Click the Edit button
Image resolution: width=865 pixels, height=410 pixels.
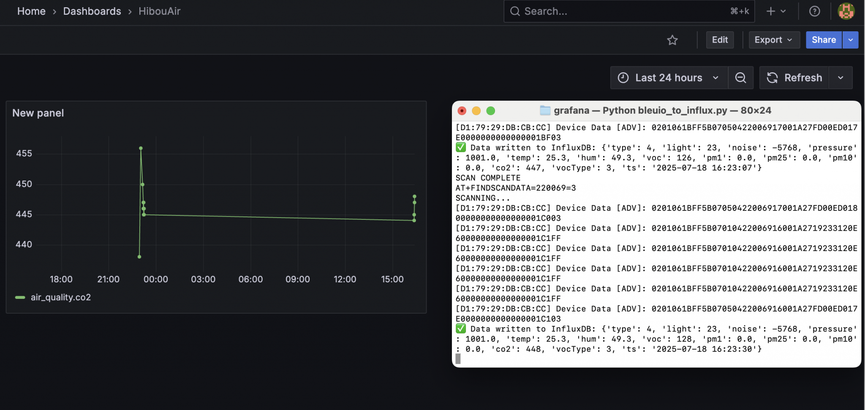pos(719,40)
